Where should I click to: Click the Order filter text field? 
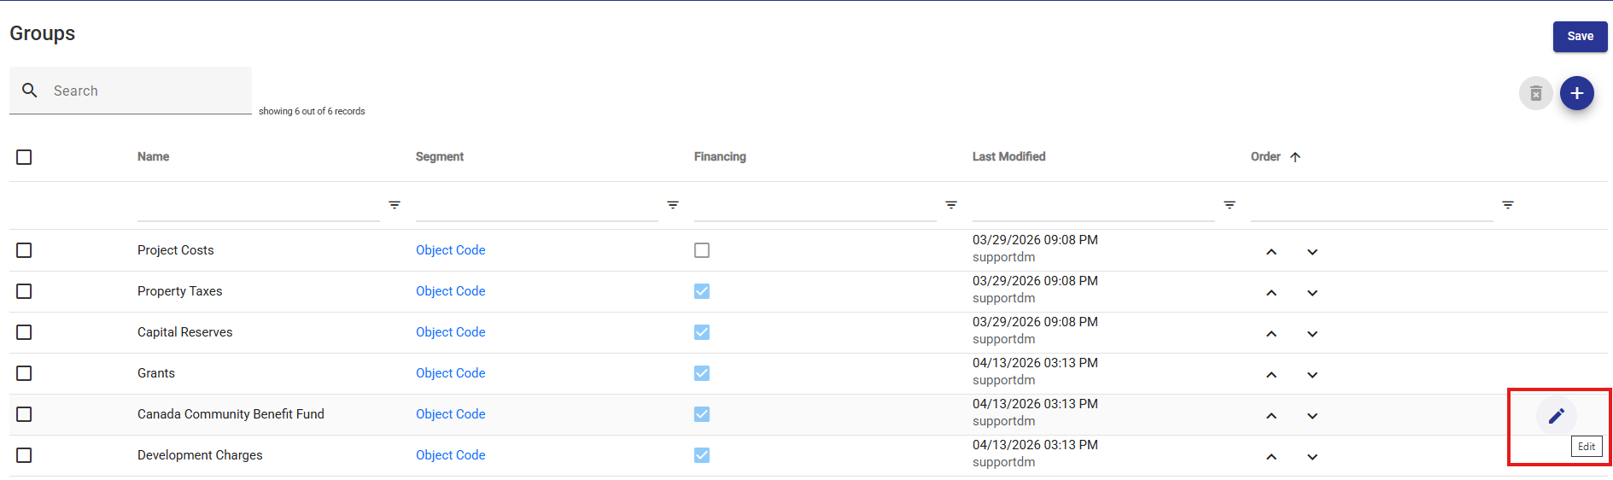pos(1372,206)
